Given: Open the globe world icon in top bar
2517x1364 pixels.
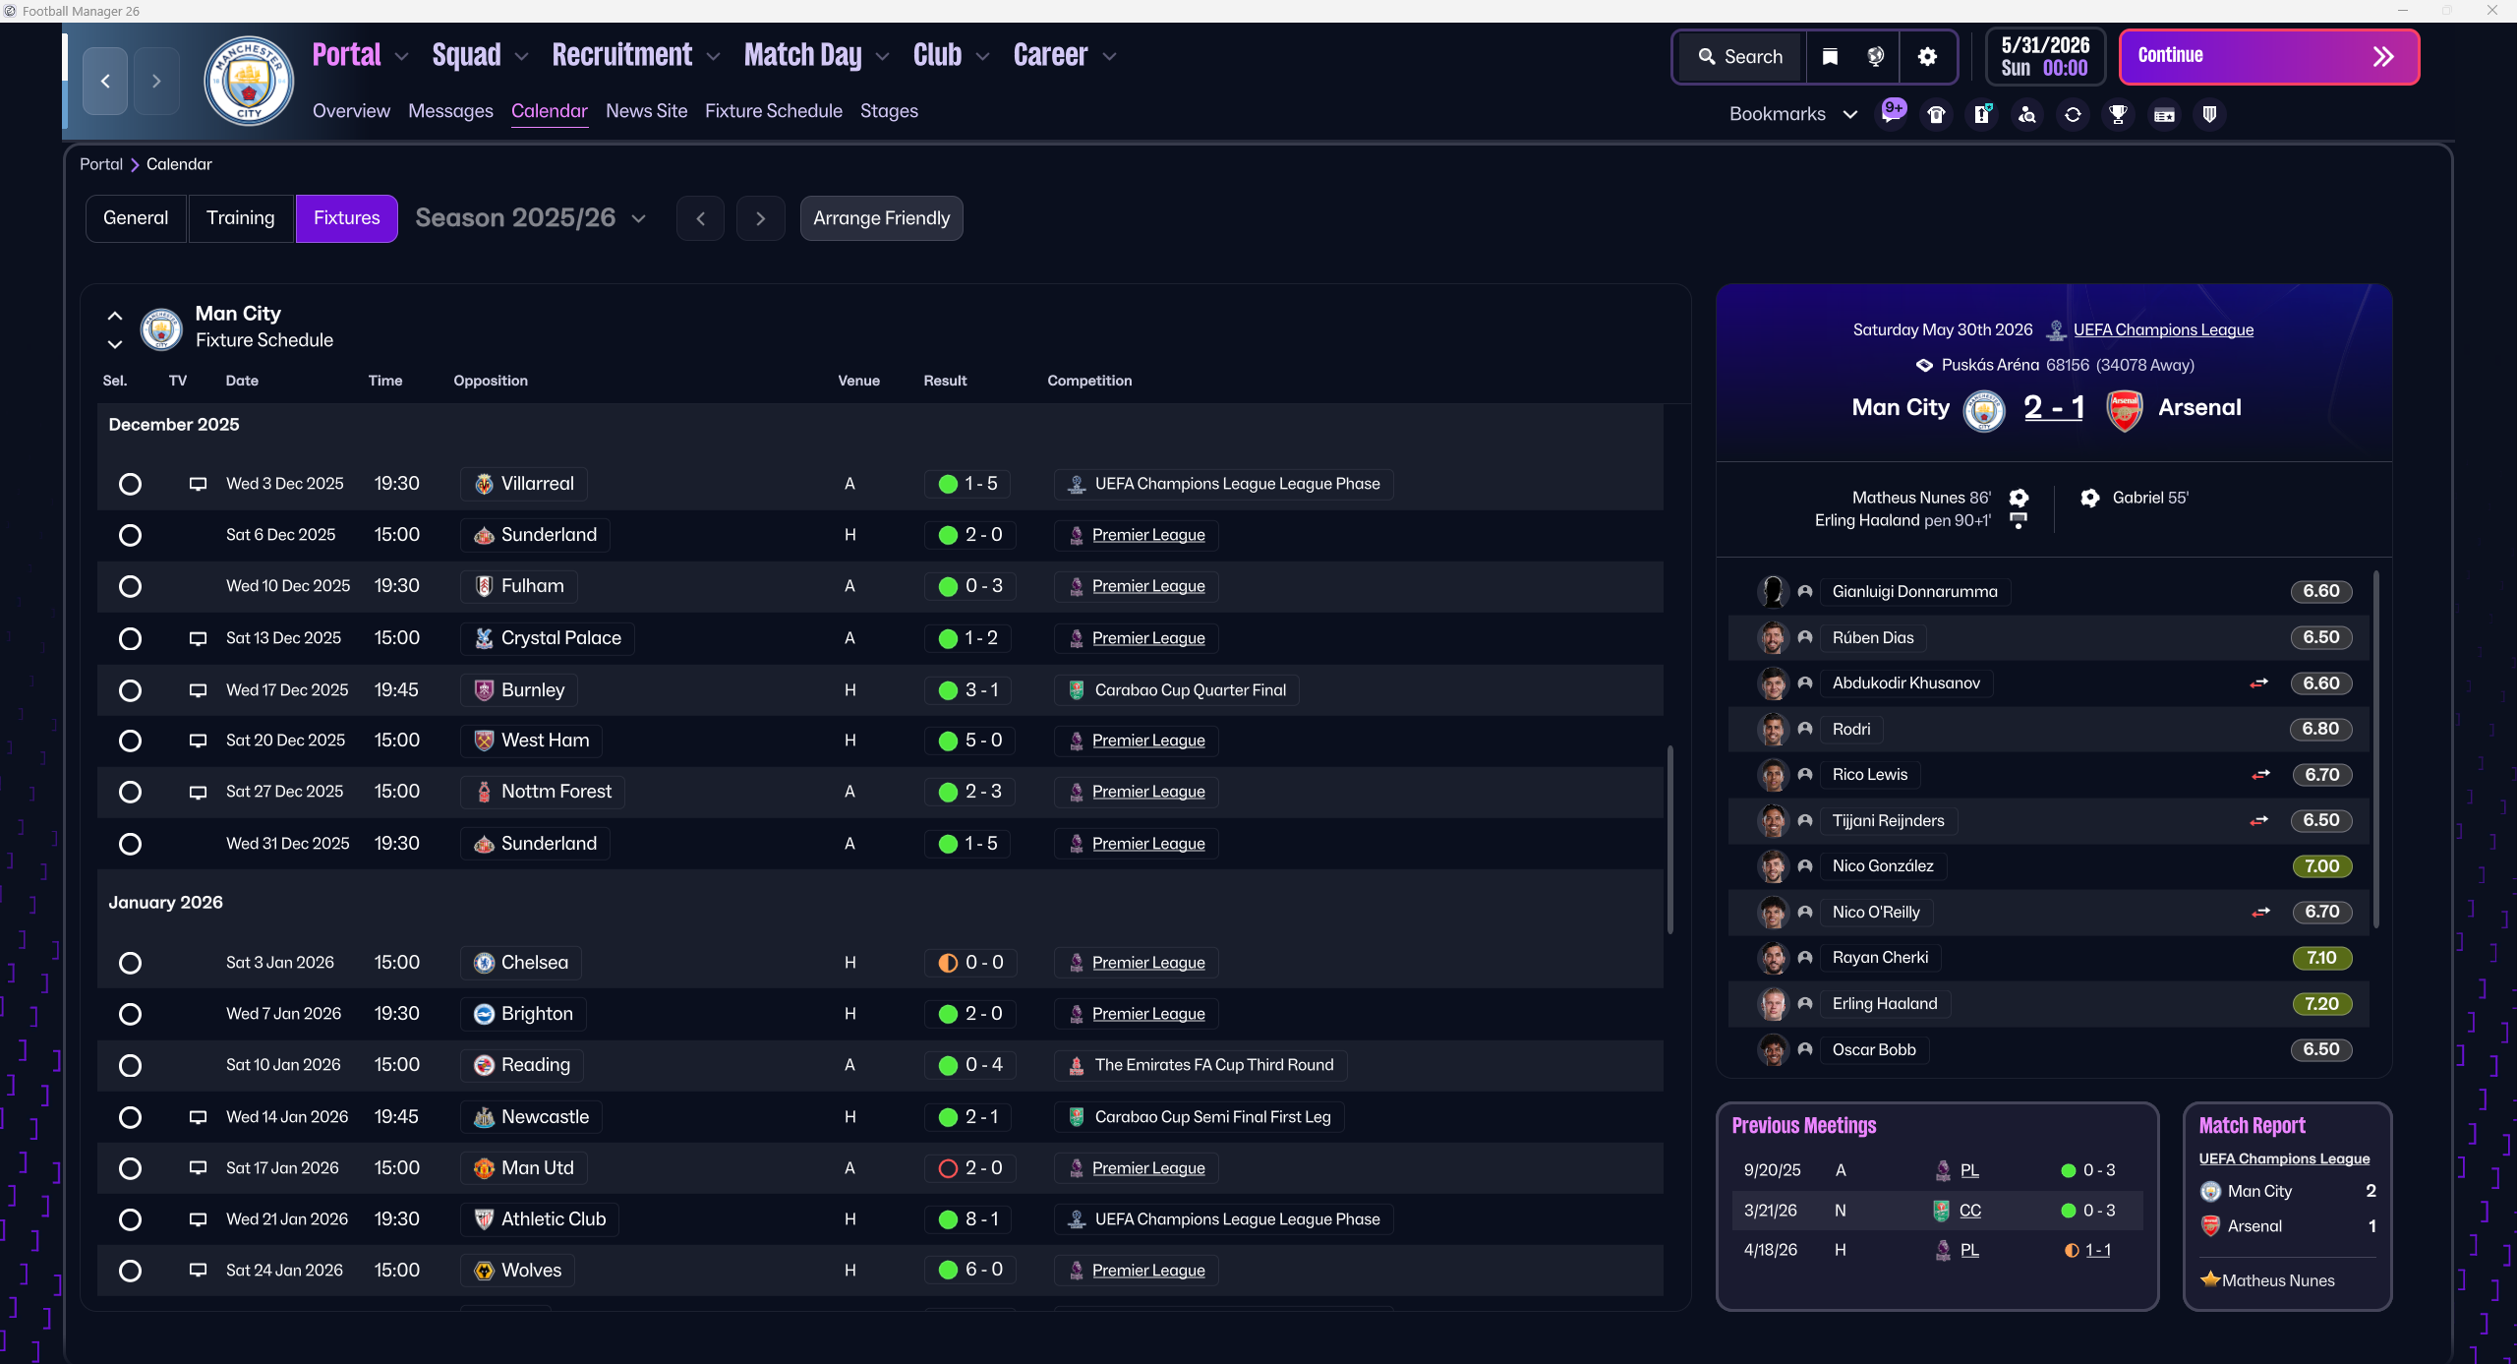Looking at the screenshot, I should click(1875, 57).
